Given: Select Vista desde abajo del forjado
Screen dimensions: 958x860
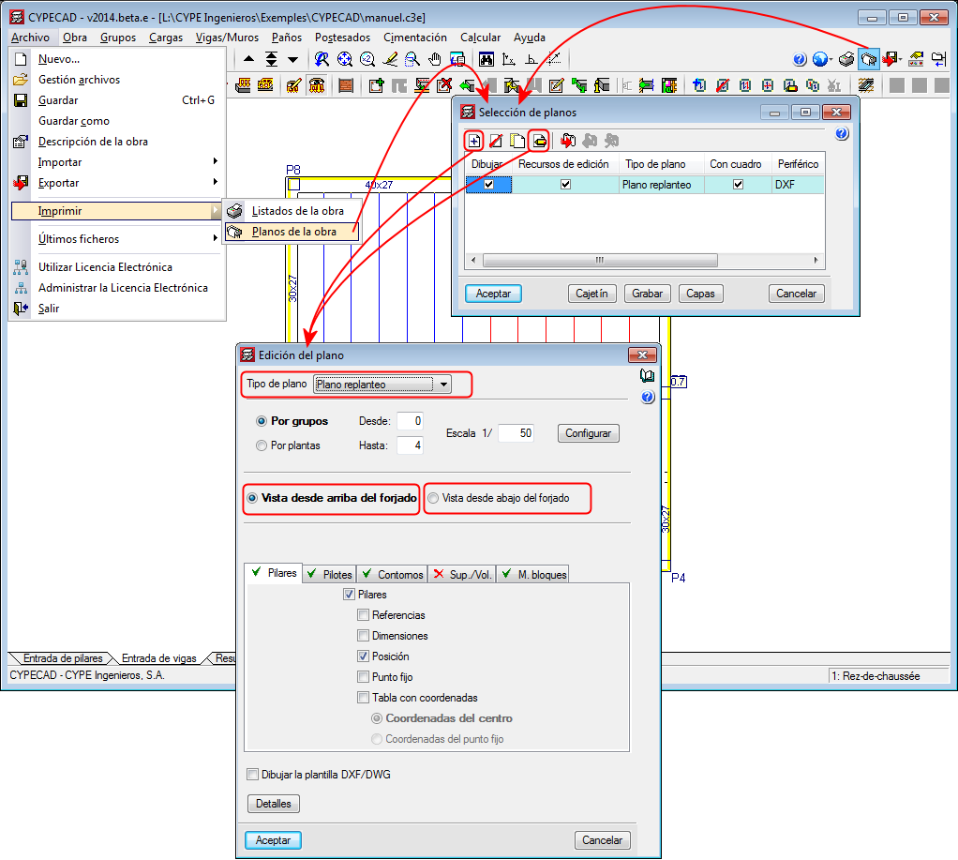Looking at the screenshot, I should click(433, 498).
